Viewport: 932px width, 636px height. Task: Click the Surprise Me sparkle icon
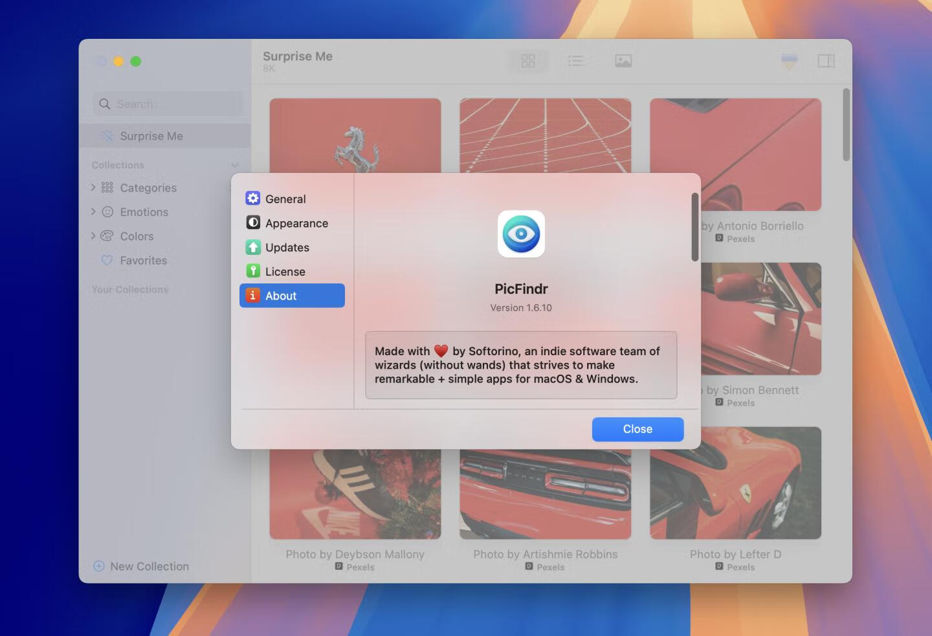point(107,136)
